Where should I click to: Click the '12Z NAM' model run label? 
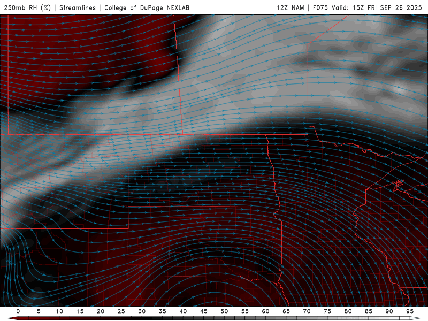(x=290, y=7)
